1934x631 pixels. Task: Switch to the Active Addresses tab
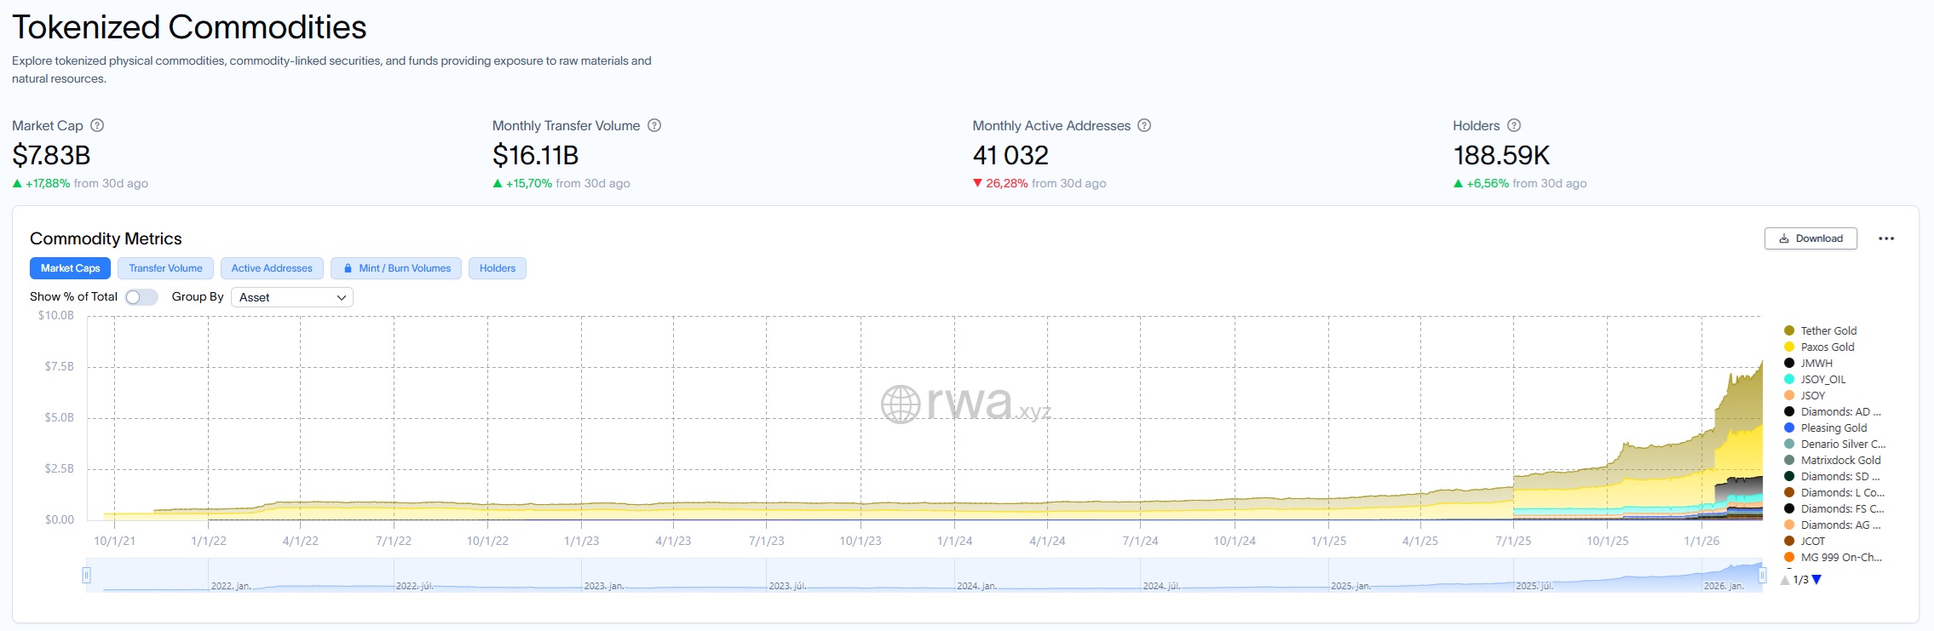pyautogui.click(x=272, y=268)
